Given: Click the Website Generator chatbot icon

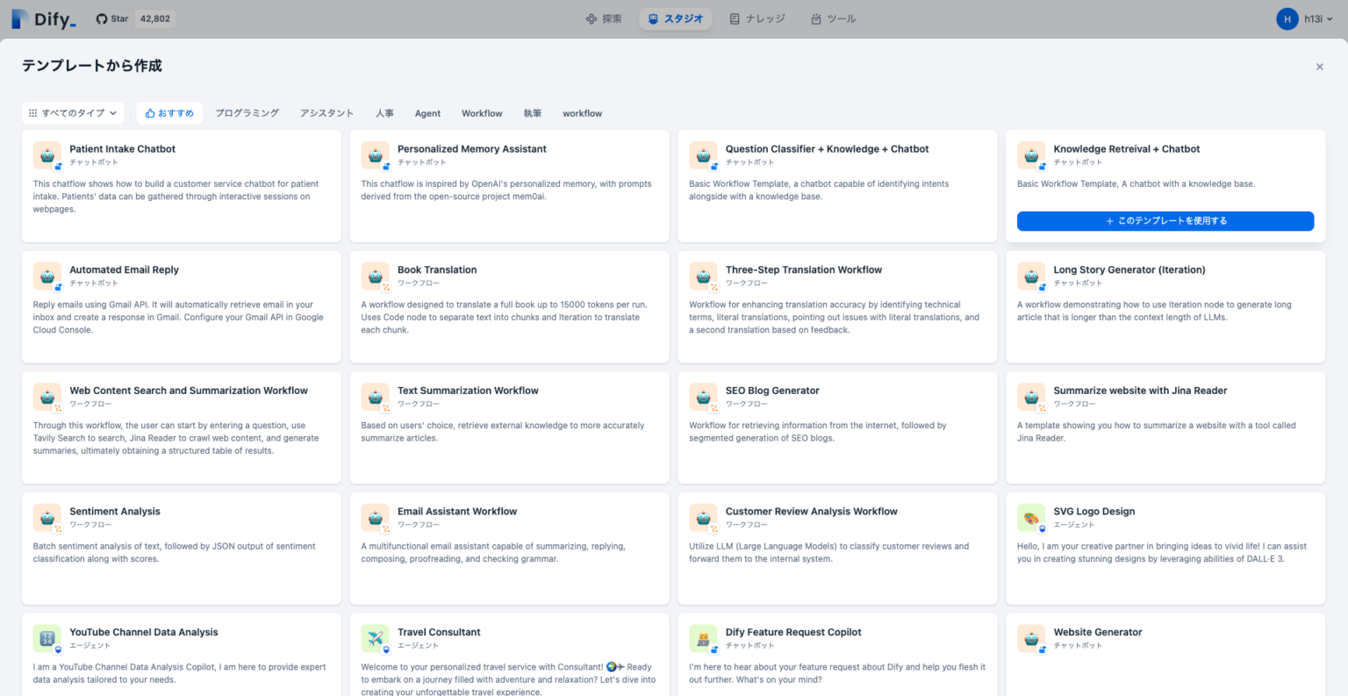Looking at the screenshot, I should (x=1031, y=638).
